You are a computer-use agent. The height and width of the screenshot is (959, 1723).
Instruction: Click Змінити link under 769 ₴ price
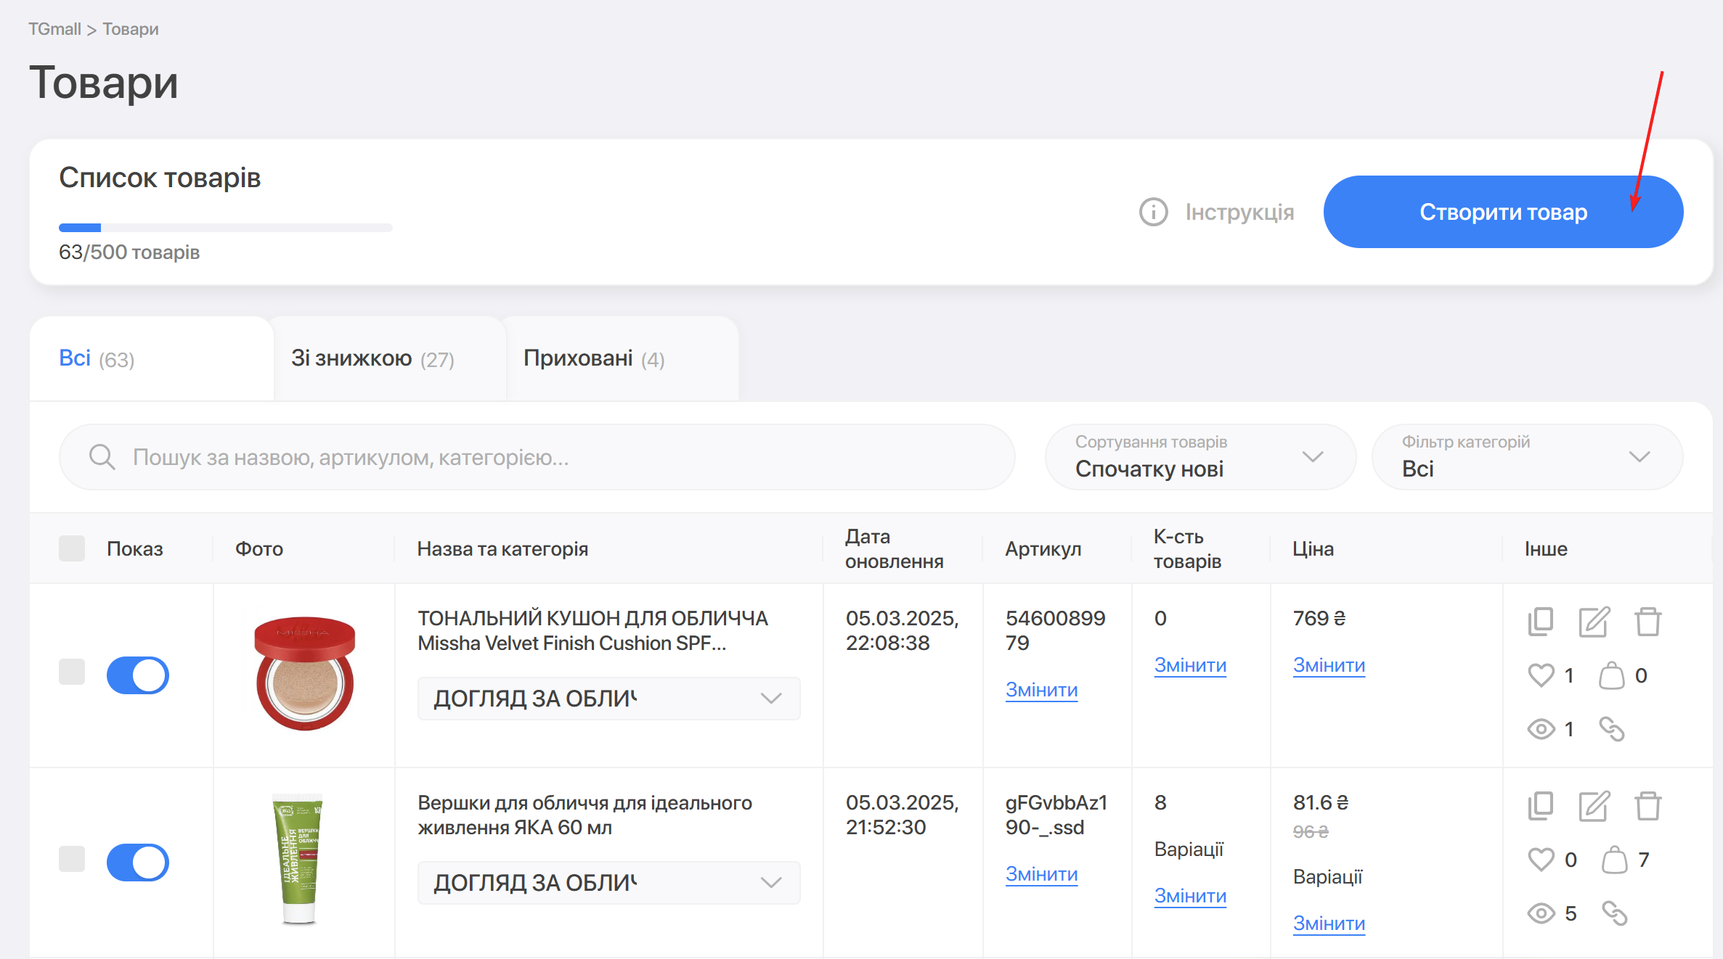coord(1328,664)
